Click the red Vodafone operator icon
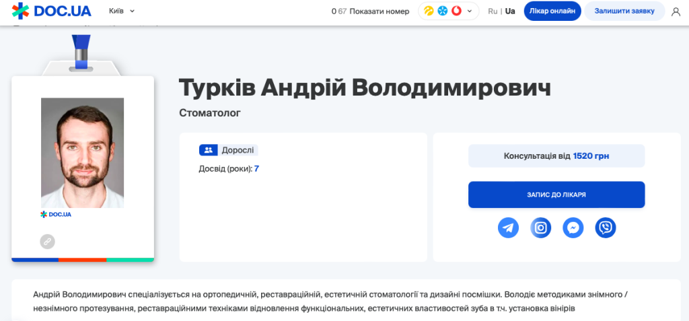The image size is (689, 321). (456, 11)
